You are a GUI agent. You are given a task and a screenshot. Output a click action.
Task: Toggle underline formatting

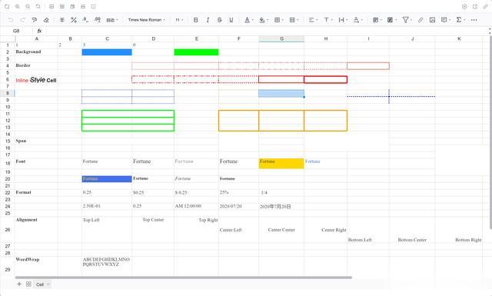[x=231, y=20]
